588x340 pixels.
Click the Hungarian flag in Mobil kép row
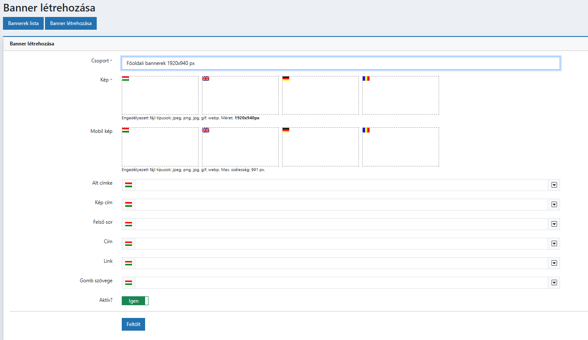(126, 130)
